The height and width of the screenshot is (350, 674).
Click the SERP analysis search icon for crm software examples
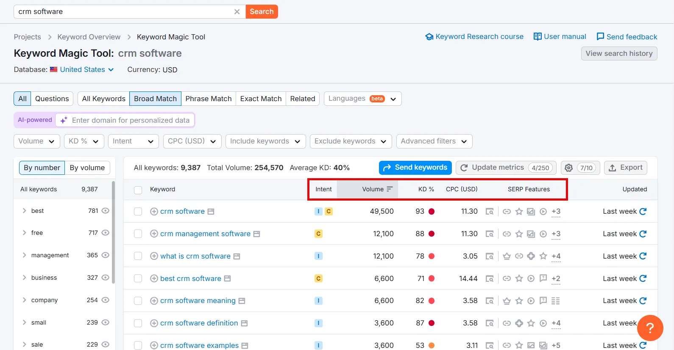click(x=490, y=346)
